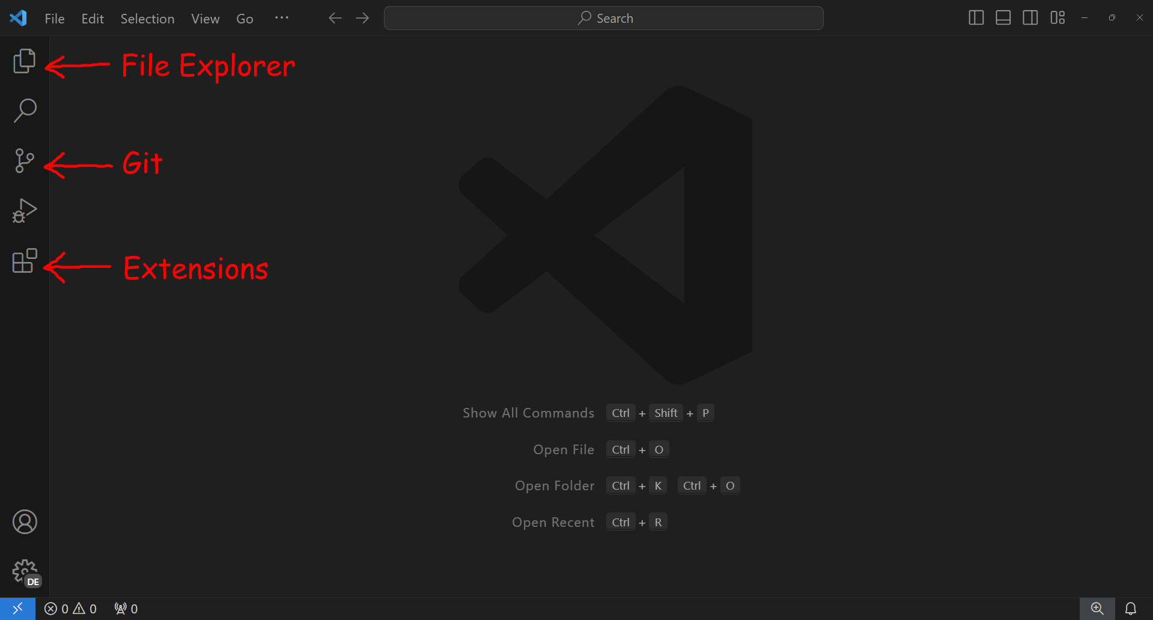The width and height of the screenshot is (1153, 620).
Task: Click the Go Back navigation arrow
Action: tap(335, 18)
